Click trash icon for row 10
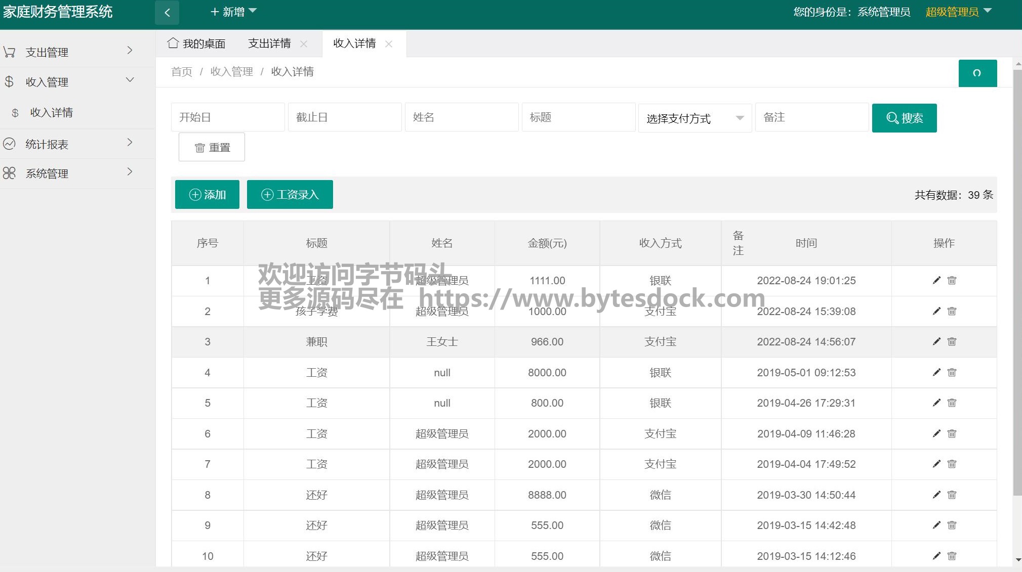Viewport: 1022px width, 572px height. click(952, 556)
